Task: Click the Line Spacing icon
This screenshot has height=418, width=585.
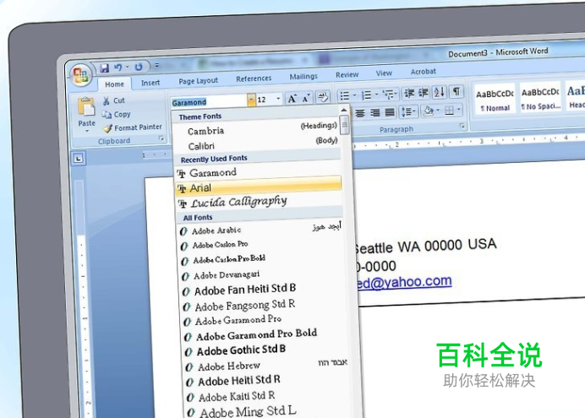Action: click(x=407, y=111)
